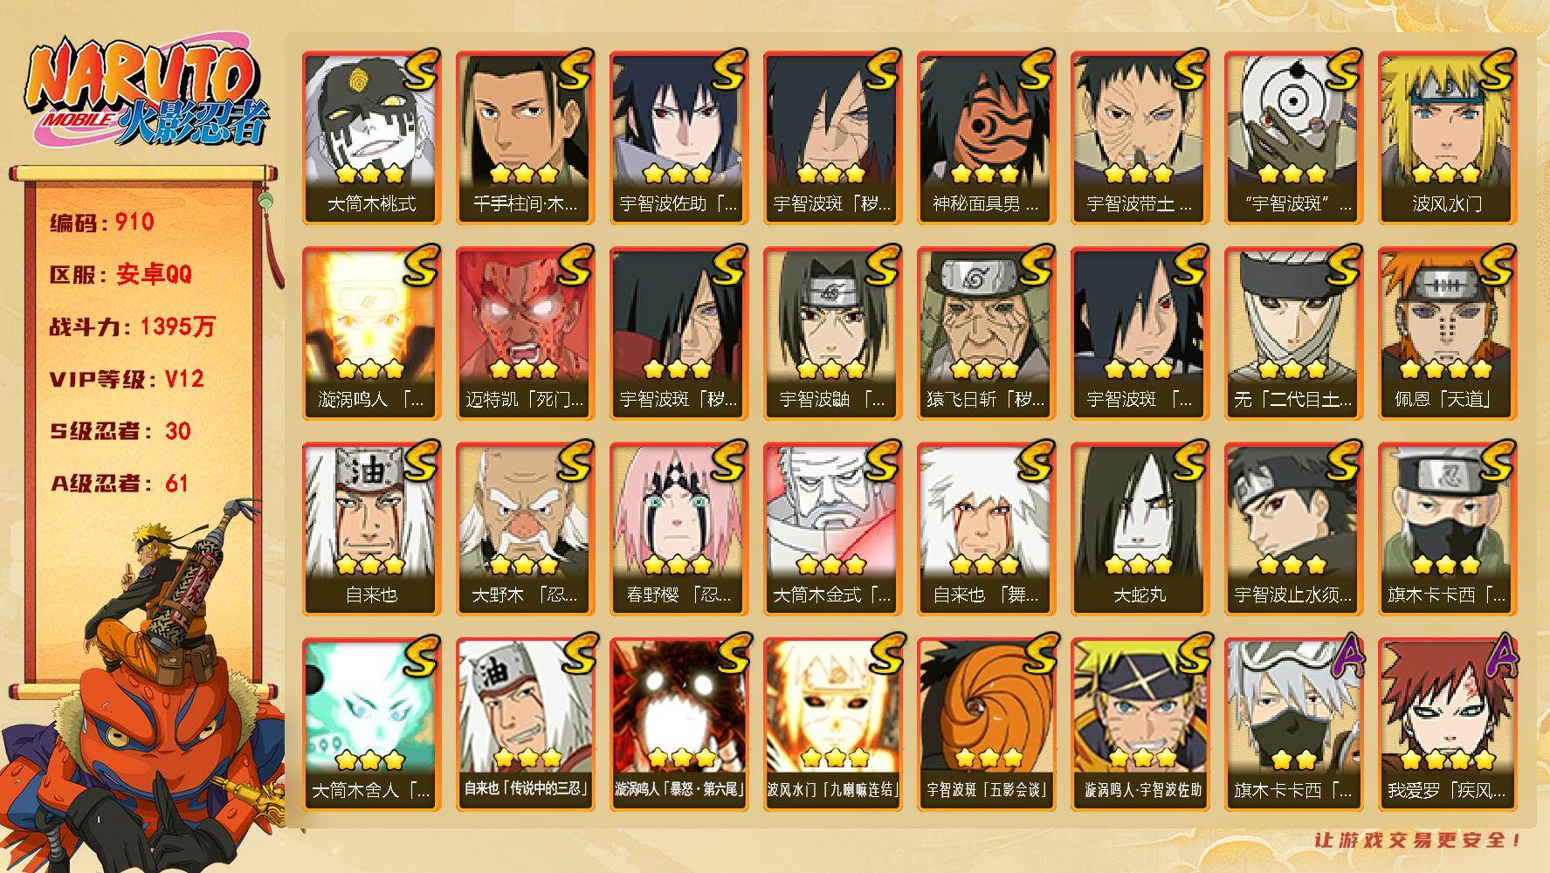
Task: Open the 我爱罗 A-rank card
Action: pos(1447,725)
